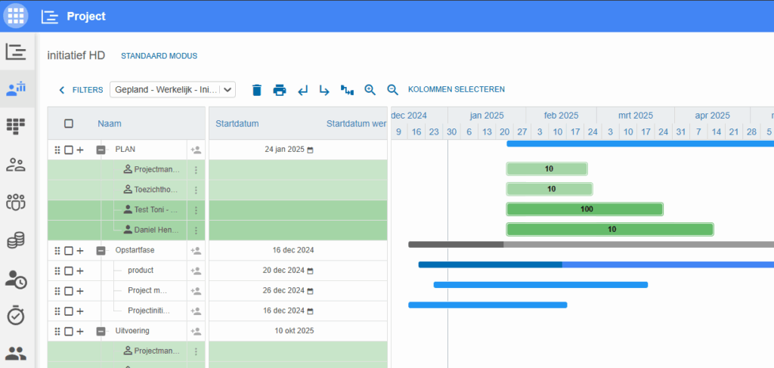The height and width of the screenshot is (368, 774).
Task: Click the outdent arrow icon in toolbar
Action: (x=302, y=90)
